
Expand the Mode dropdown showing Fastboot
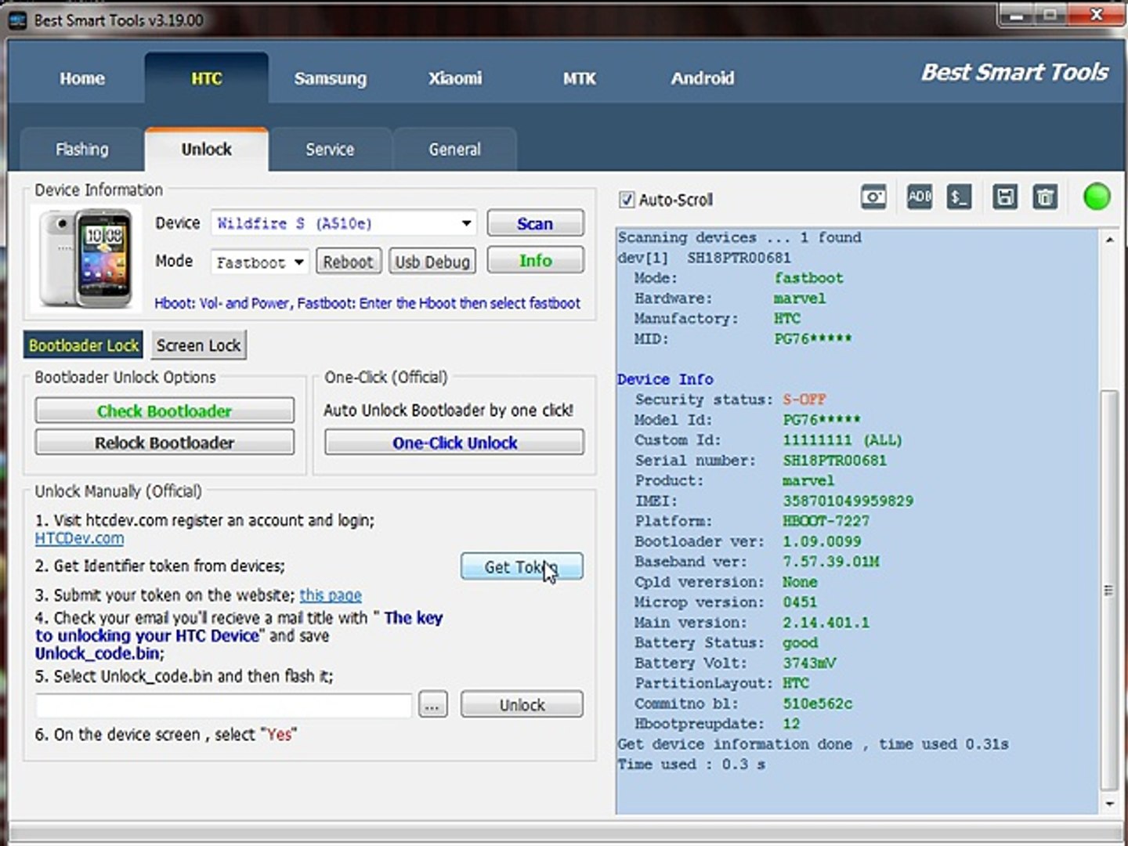[259, 262]
